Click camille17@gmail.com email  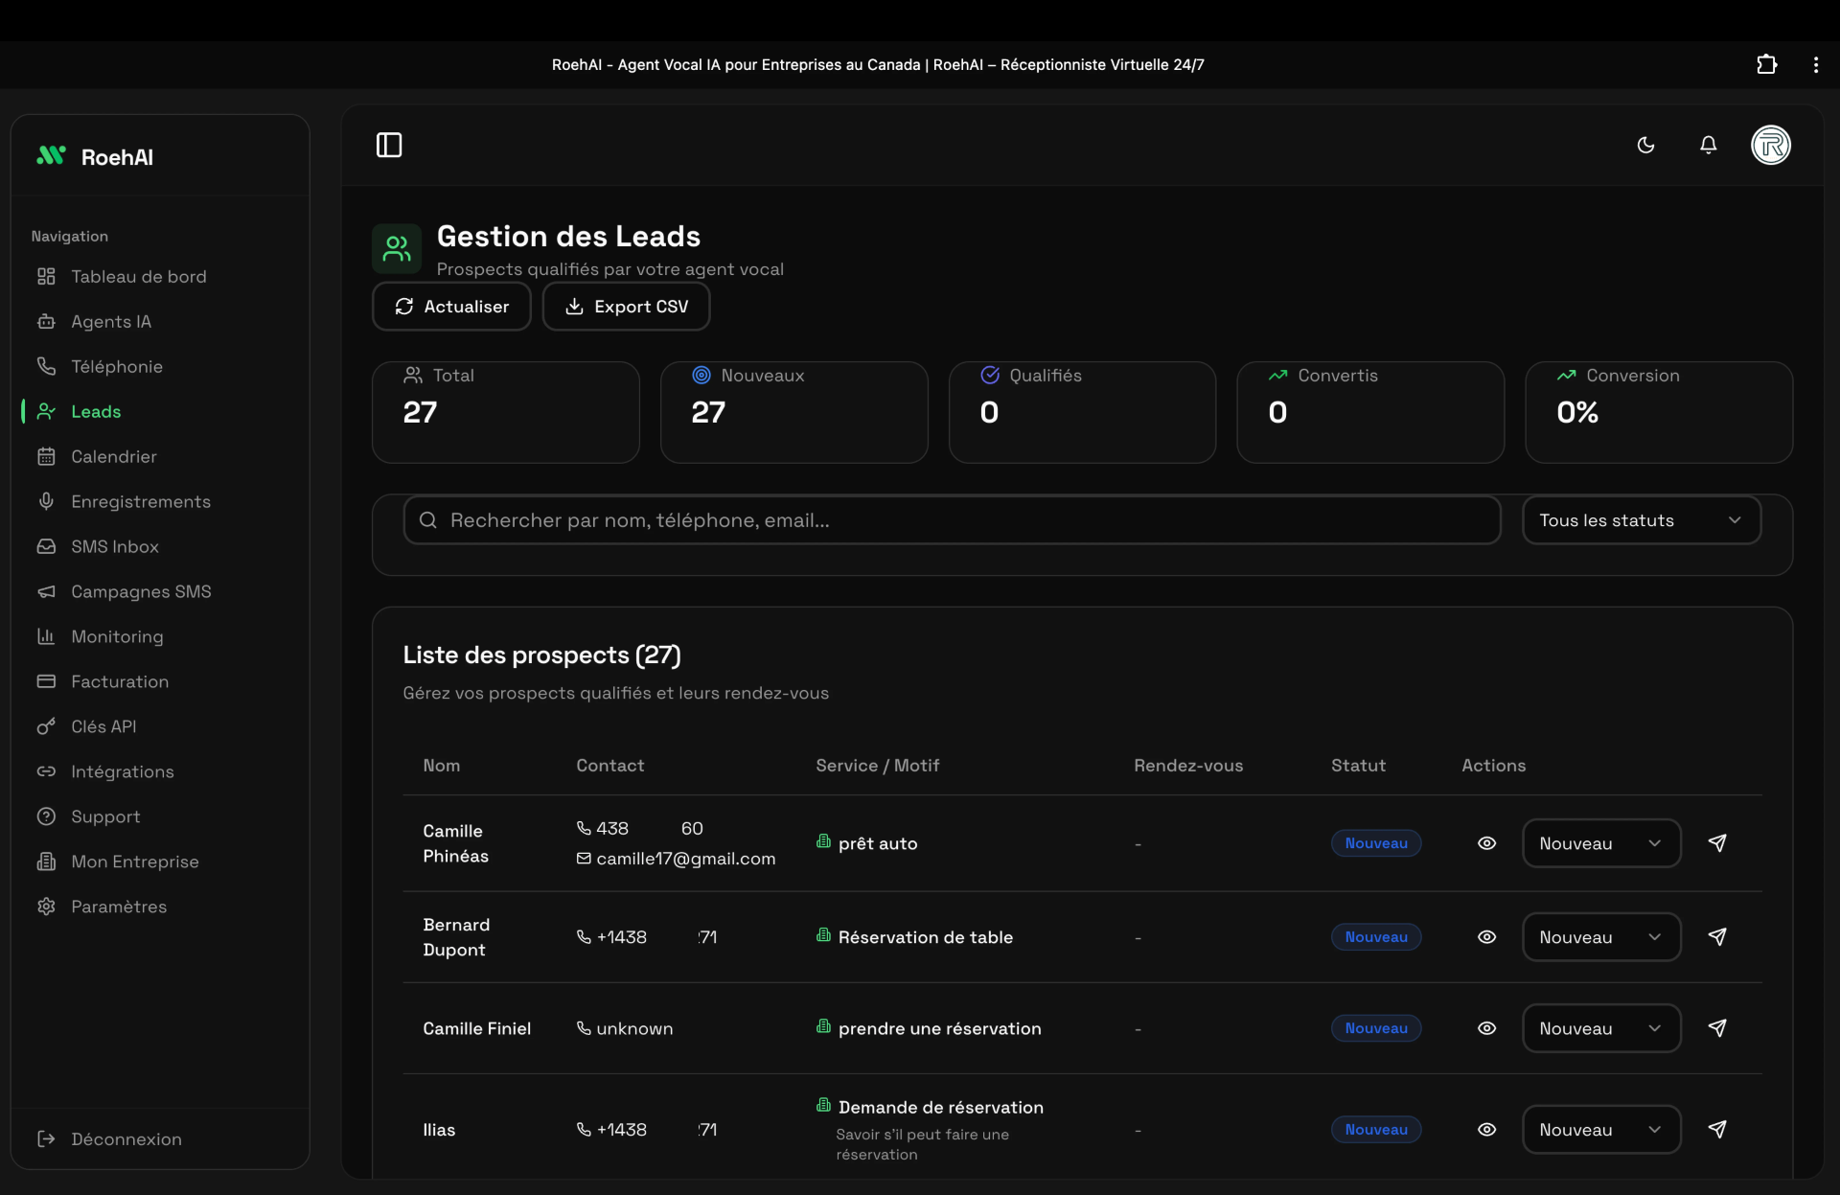[x=686, y=859]
